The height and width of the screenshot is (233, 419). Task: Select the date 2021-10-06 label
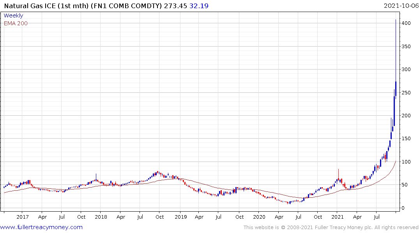(x=401, y=6)
